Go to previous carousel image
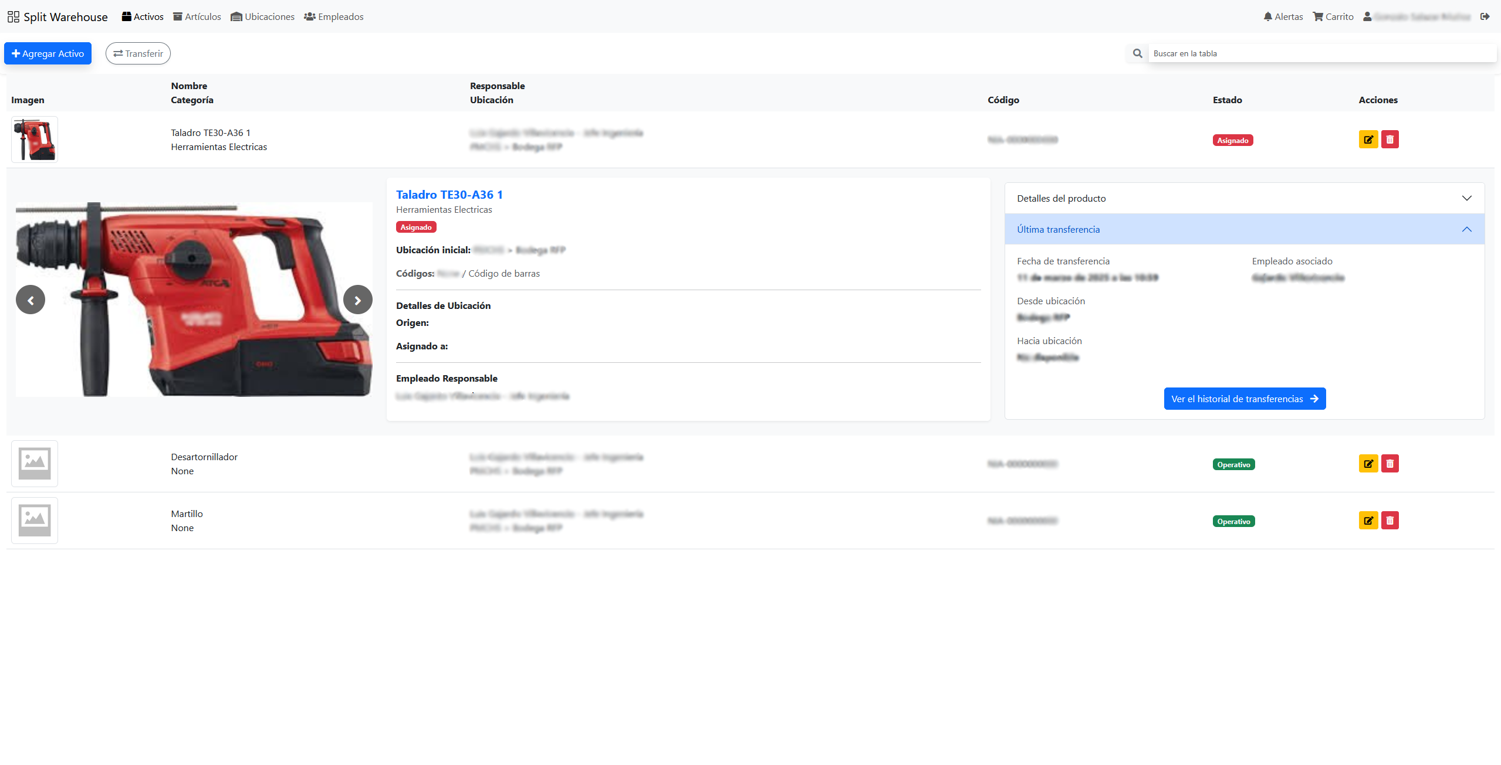The image size is (1501, 765). point(31,300)
